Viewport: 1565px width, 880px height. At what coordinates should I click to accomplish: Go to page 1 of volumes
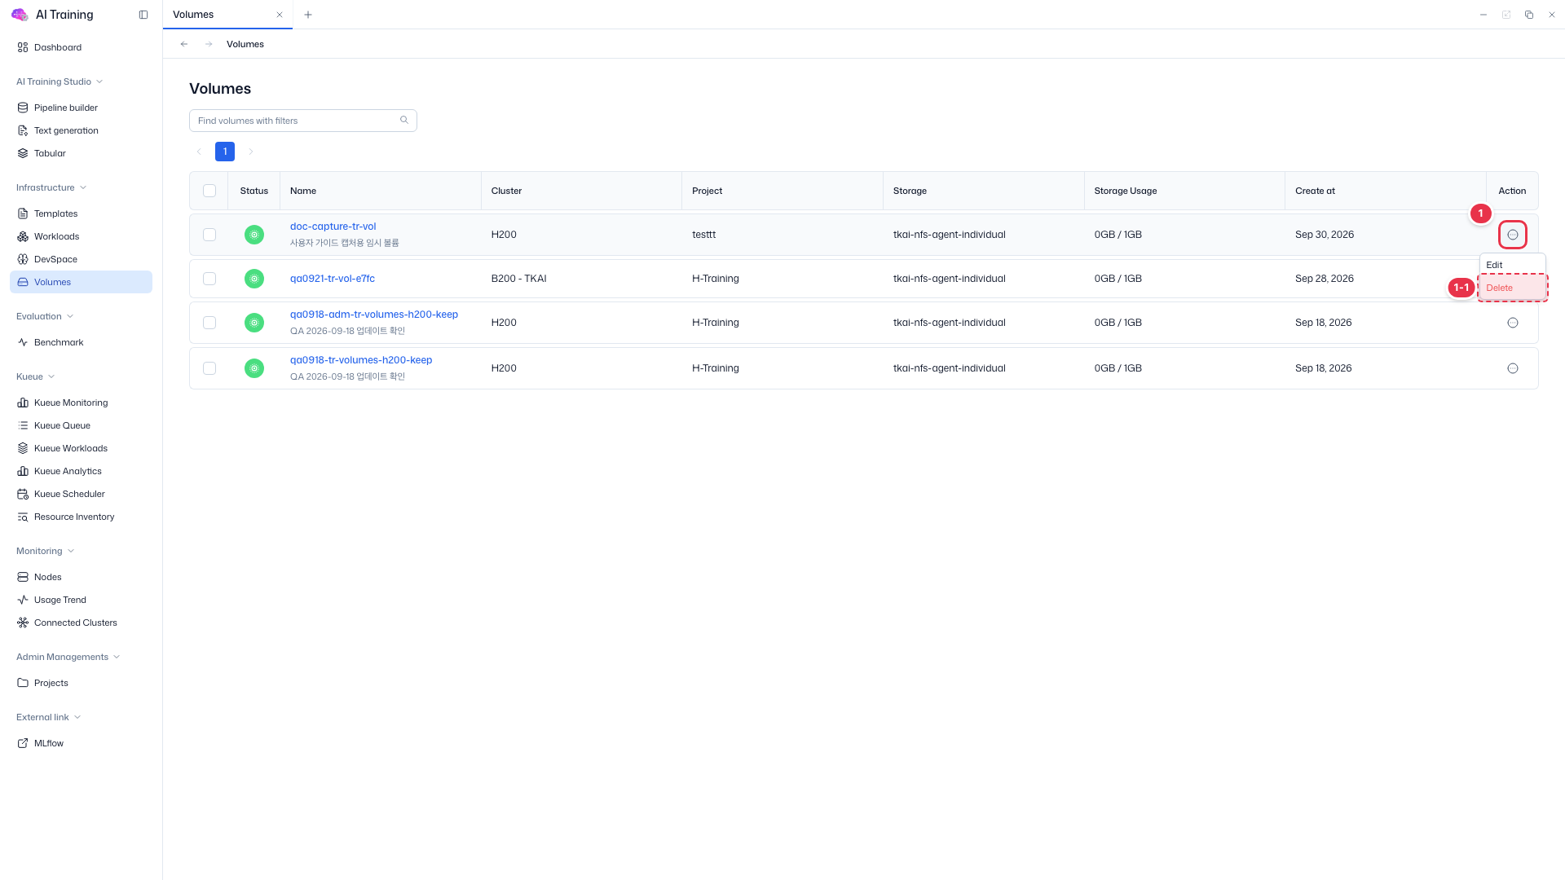225,152
